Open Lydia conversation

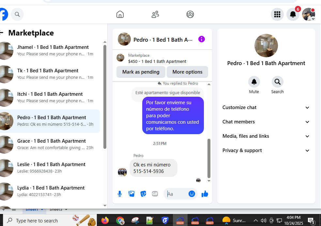pos(50,191)
